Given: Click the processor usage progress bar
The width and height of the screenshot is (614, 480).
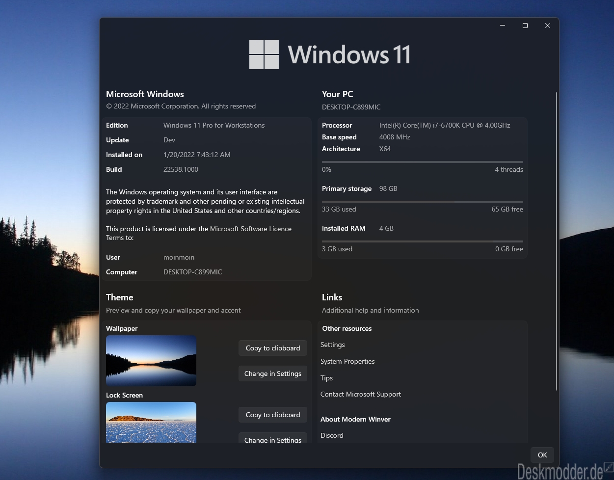Looking at the screenshot, I should (423, 161).
